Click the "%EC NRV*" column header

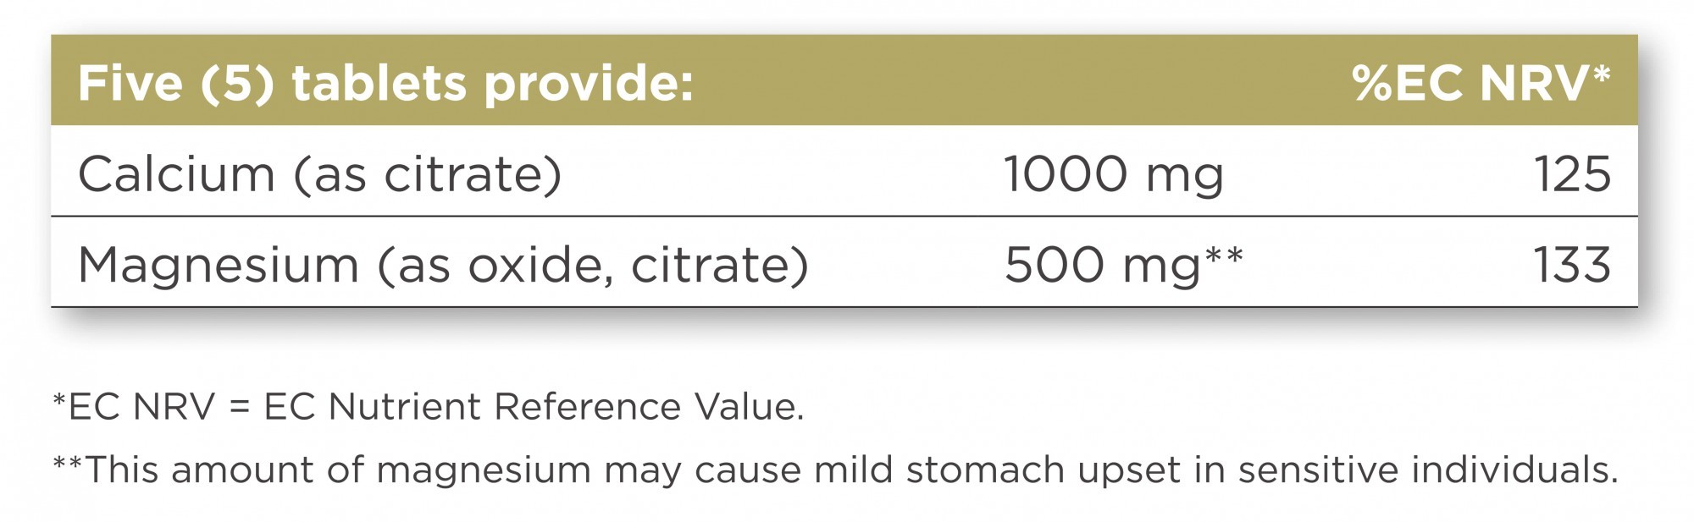(1481, 84)
